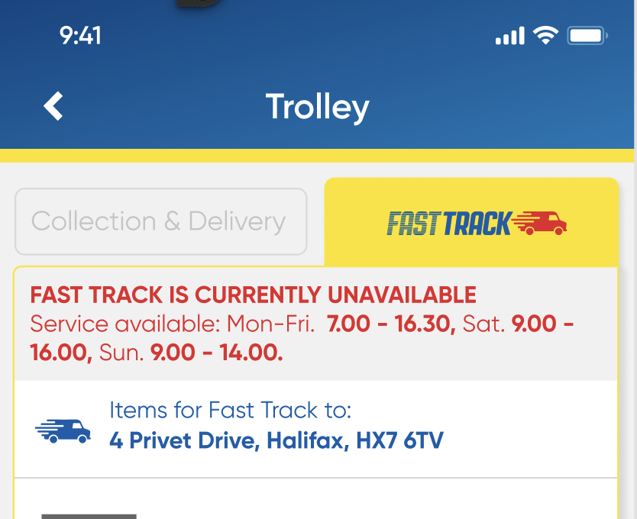Tap the 9:41 clock in status bar
The image size is (637, 519).
click(80, 35)
